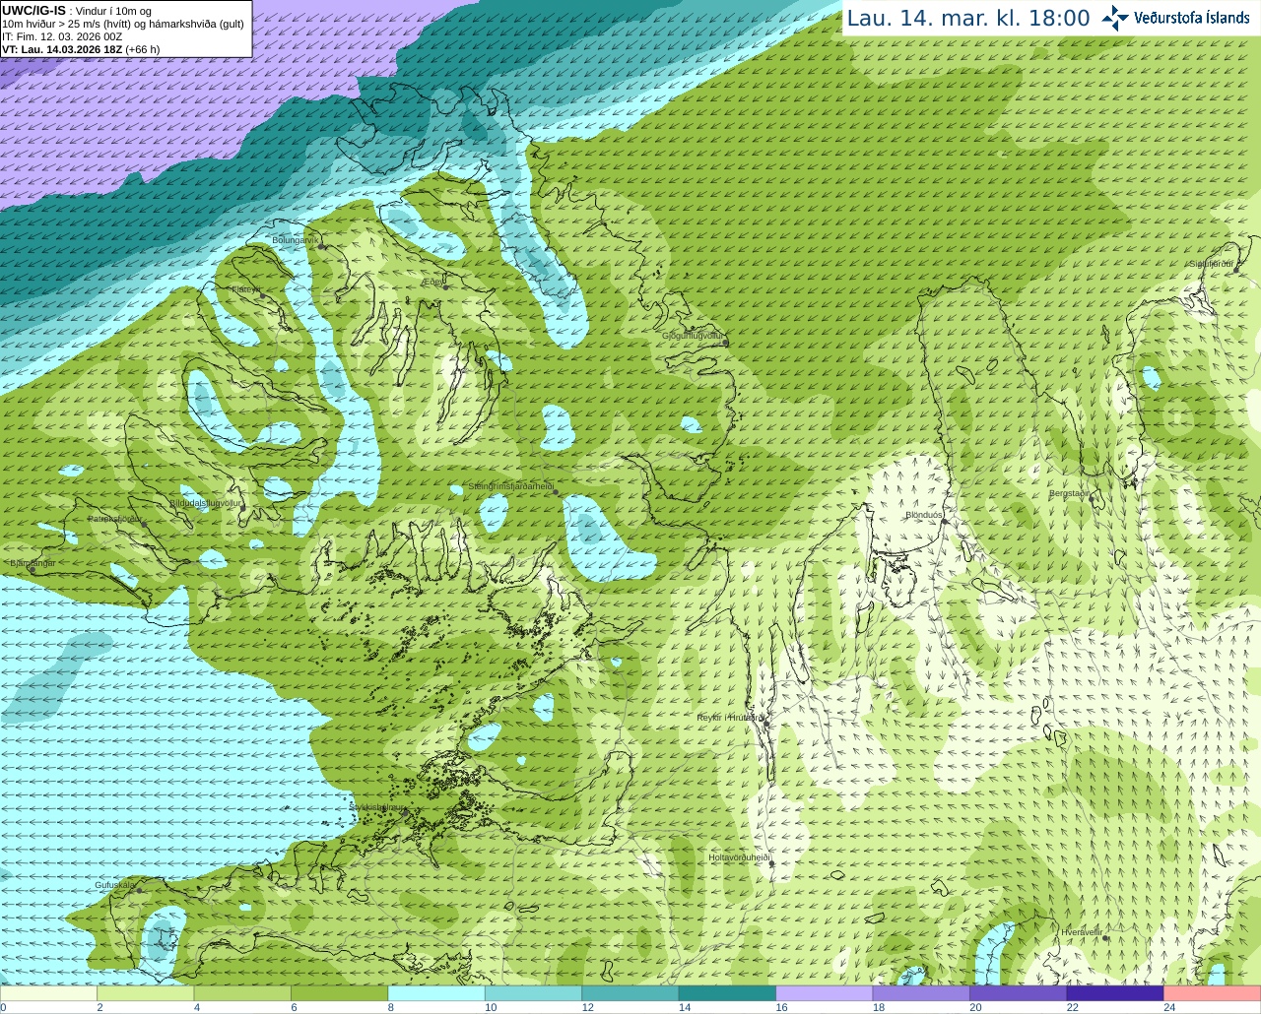Select the 14–16 m/s dark teal legend swatch
The height and width of the screenshot is (1014, 1261).
click(727, 993)
